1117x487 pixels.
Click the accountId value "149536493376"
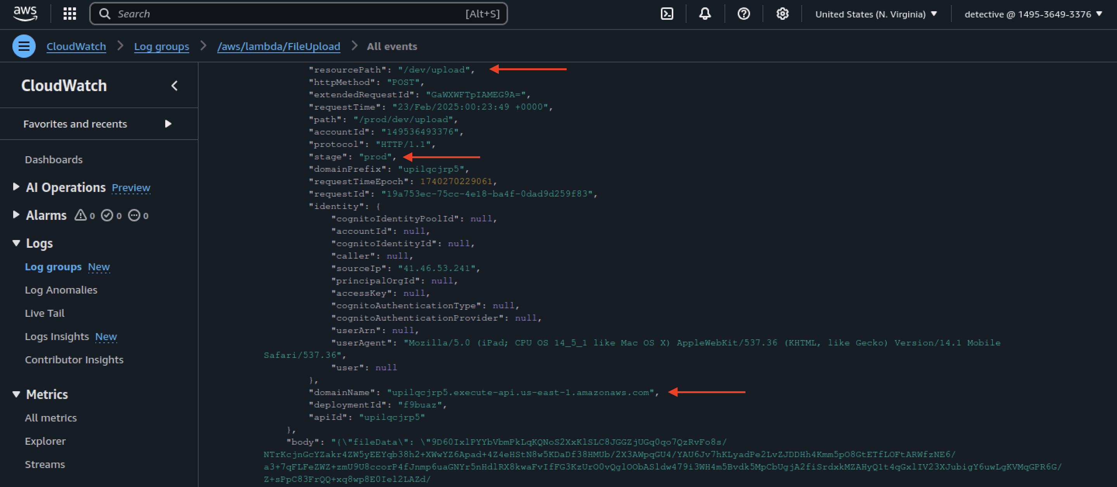(x=420, y=131)
